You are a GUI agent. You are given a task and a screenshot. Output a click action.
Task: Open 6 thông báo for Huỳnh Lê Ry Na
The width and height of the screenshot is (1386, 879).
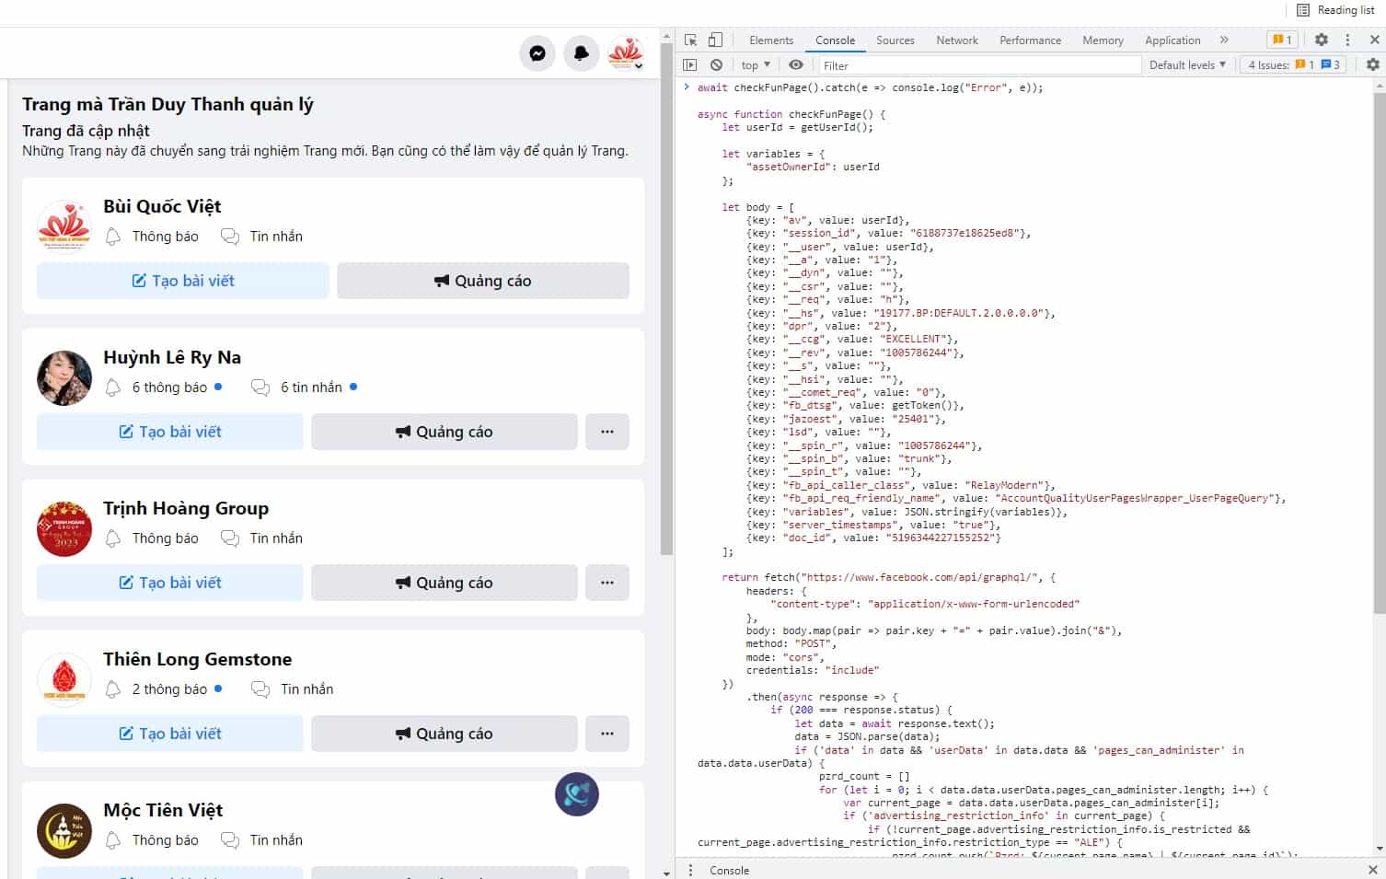click(x=163, y=387)
